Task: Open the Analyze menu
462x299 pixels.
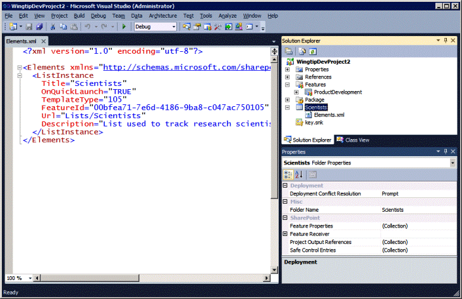Action: click(x=227, y=16)
